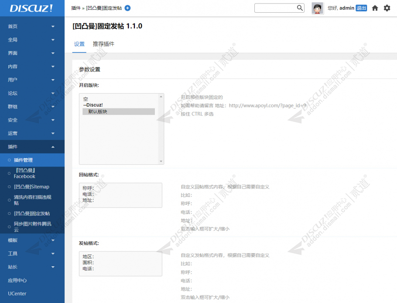This screenshot has width=397, height=303.
Task: Click the search magnifier icon
Action: [300, 8]
